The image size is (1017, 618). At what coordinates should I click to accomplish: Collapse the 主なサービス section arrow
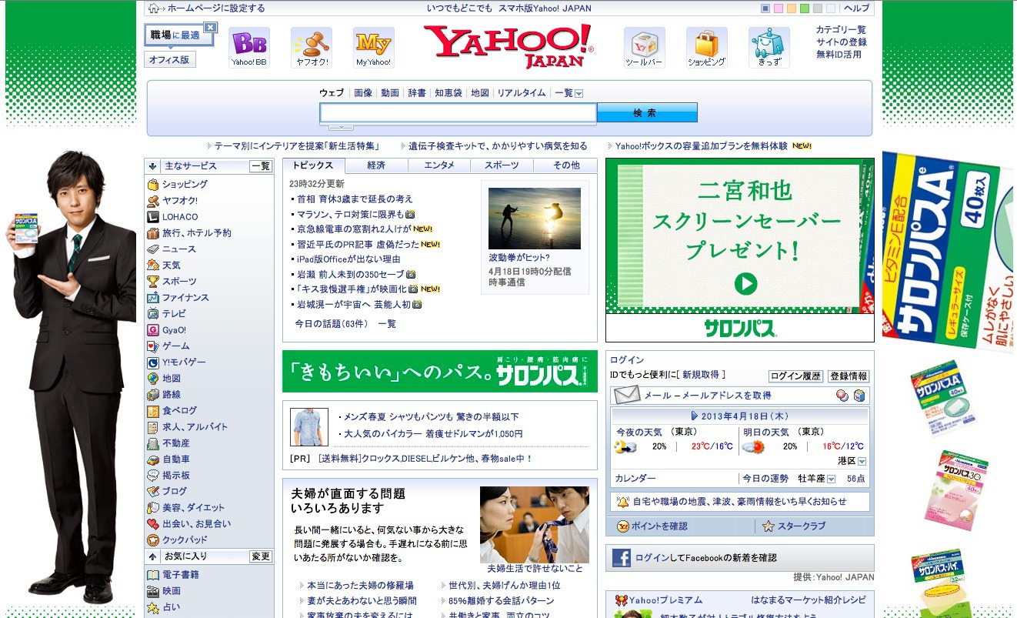(153, 166)
